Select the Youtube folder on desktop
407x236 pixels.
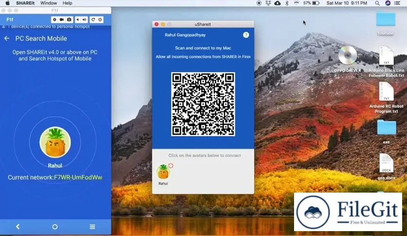(386, 20)
